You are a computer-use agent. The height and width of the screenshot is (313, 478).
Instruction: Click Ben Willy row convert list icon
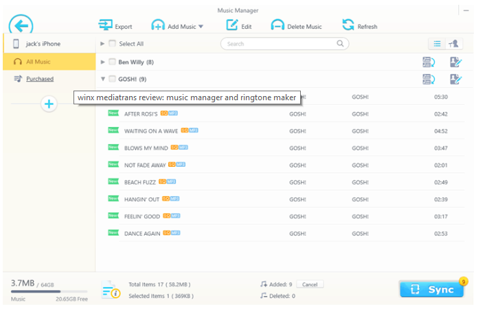429,62
